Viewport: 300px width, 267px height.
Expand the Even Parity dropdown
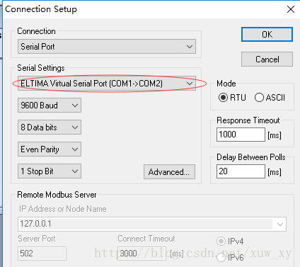click(50, 149)
